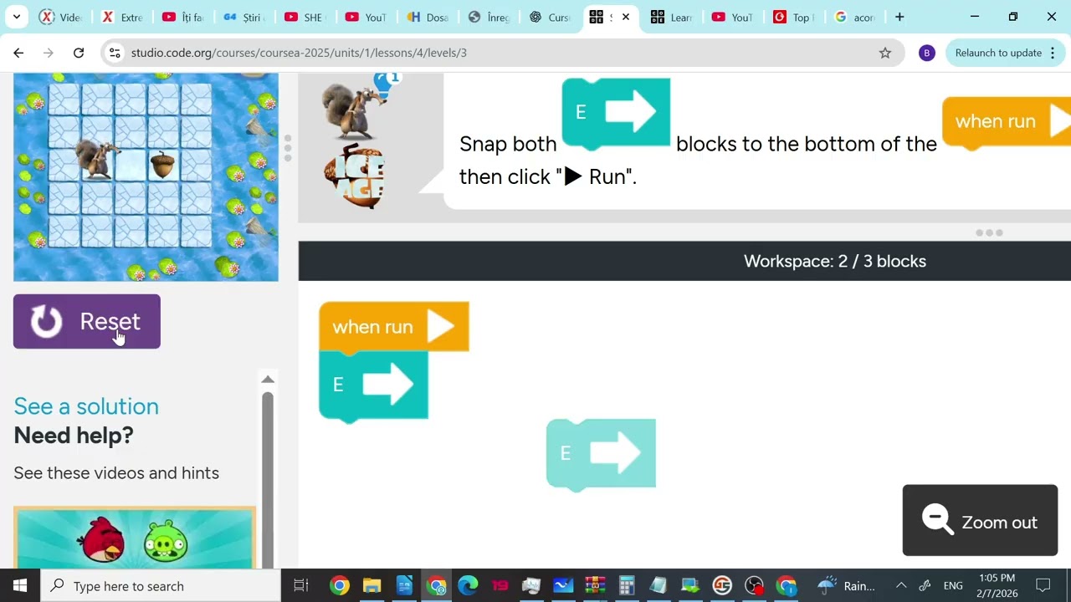Launch first Chrome icon on taskbar
The width and height of the screenshot is (1071, 602).
pos(339,585)
